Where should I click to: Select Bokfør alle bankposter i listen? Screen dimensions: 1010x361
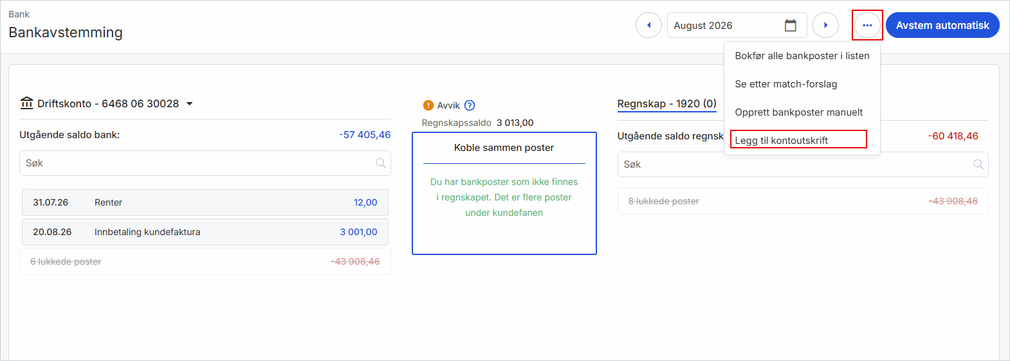click(x=802, y=56)
